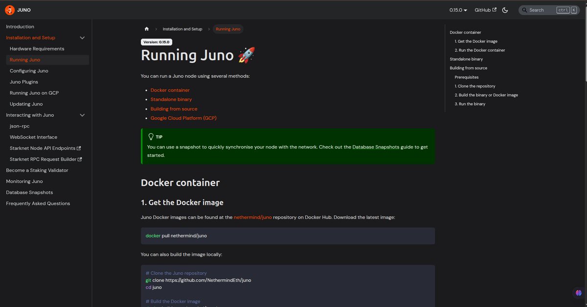Image resolution: width=587 pixels, height=307 pixels.
Task: Open Introduction in the sidebar
Action: 20,26
